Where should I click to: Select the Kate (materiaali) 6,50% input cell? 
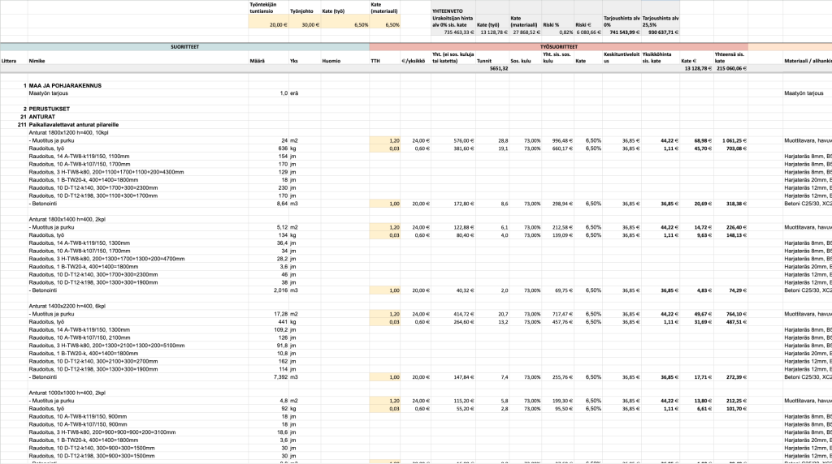click(384, 25)
